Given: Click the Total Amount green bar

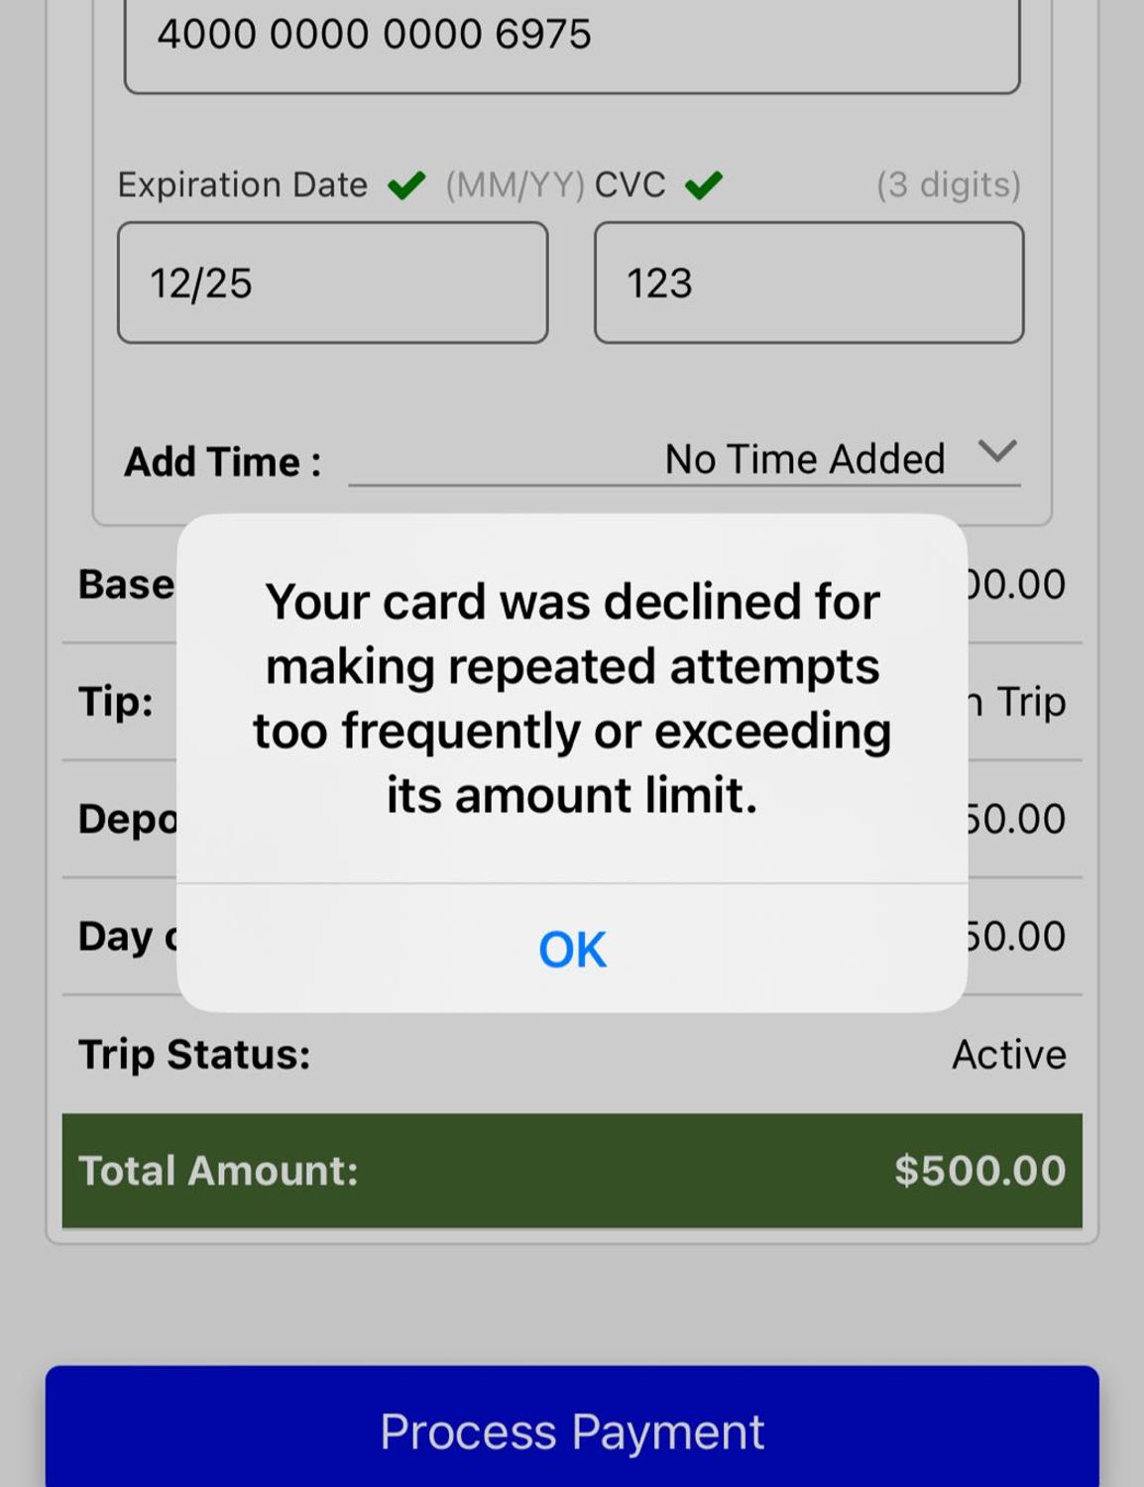Looking at the screenshot, I should click(572, 1170).
